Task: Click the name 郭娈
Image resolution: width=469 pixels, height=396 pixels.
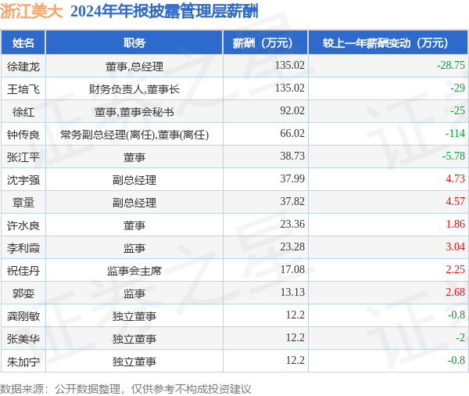Action: click(23, 293)
